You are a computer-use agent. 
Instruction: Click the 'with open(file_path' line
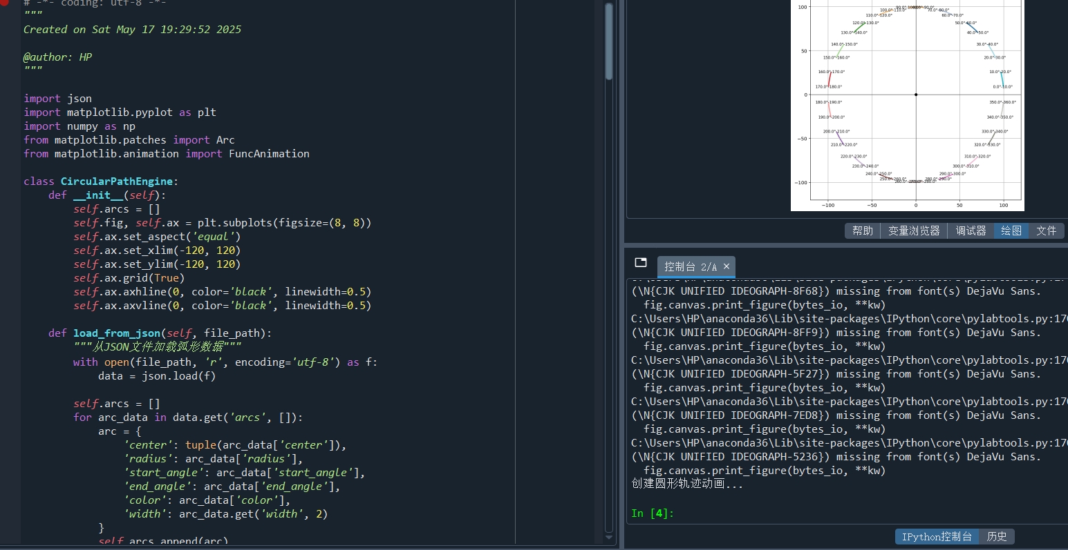[225, 362]
